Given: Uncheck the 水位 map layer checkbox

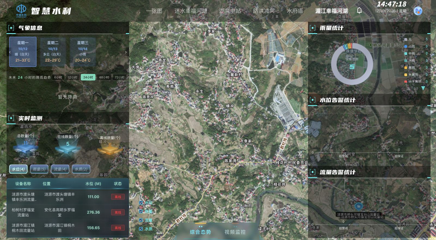Looking at the screenshot, I should click(x=141, y=203).
